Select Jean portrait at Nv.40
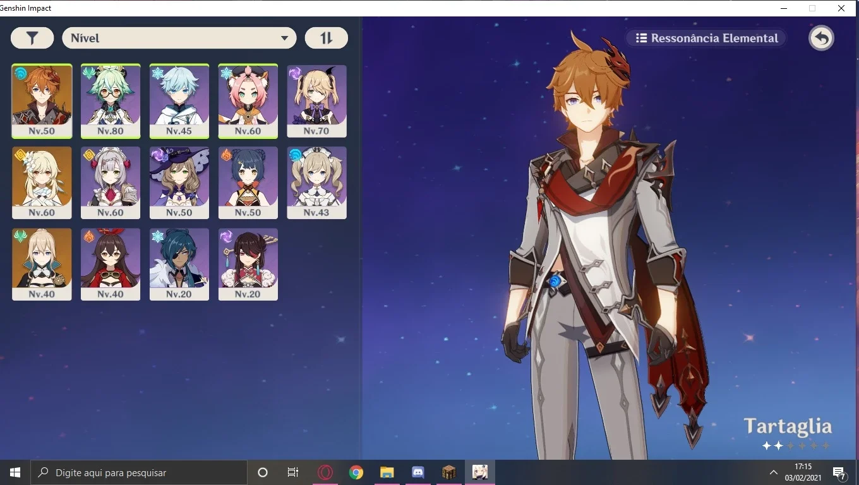 tap(42, 264)
